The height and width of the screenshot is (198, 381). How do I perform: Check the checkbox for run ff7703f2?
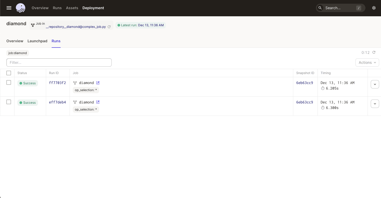pos(9,82)
